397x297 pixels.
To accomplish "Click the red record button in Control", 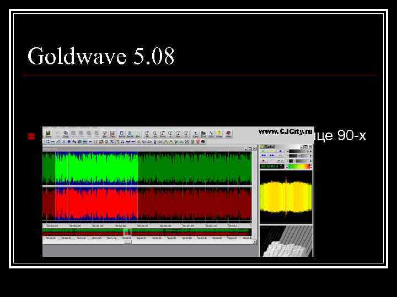I will pyautogui.click(x=264, y=161).
